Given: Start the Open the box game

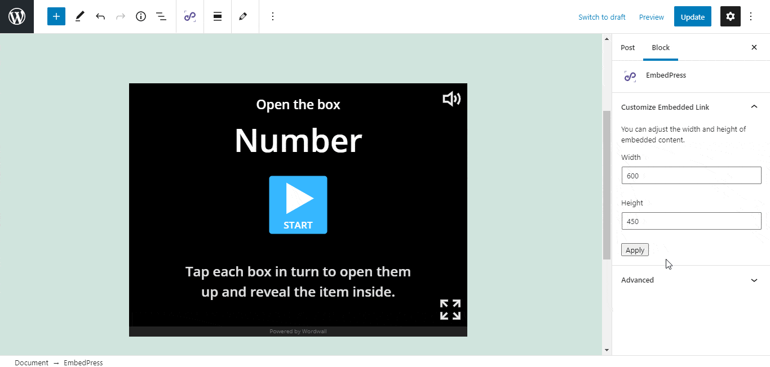Looking at the screenshot, I should pos(298,205).
